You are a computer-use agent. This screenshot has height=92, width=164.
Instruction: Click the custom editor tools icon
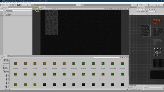pos(18,5)
